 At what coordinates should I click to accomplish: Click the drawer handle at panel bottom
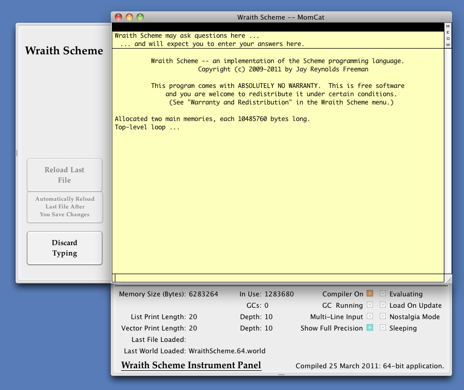tap(281, 374)
